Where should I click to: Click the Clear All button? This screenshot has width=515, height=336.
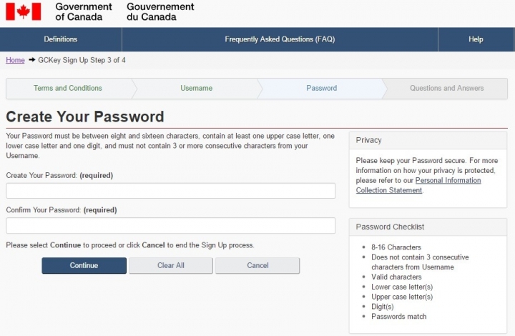[x=171, y=265]
